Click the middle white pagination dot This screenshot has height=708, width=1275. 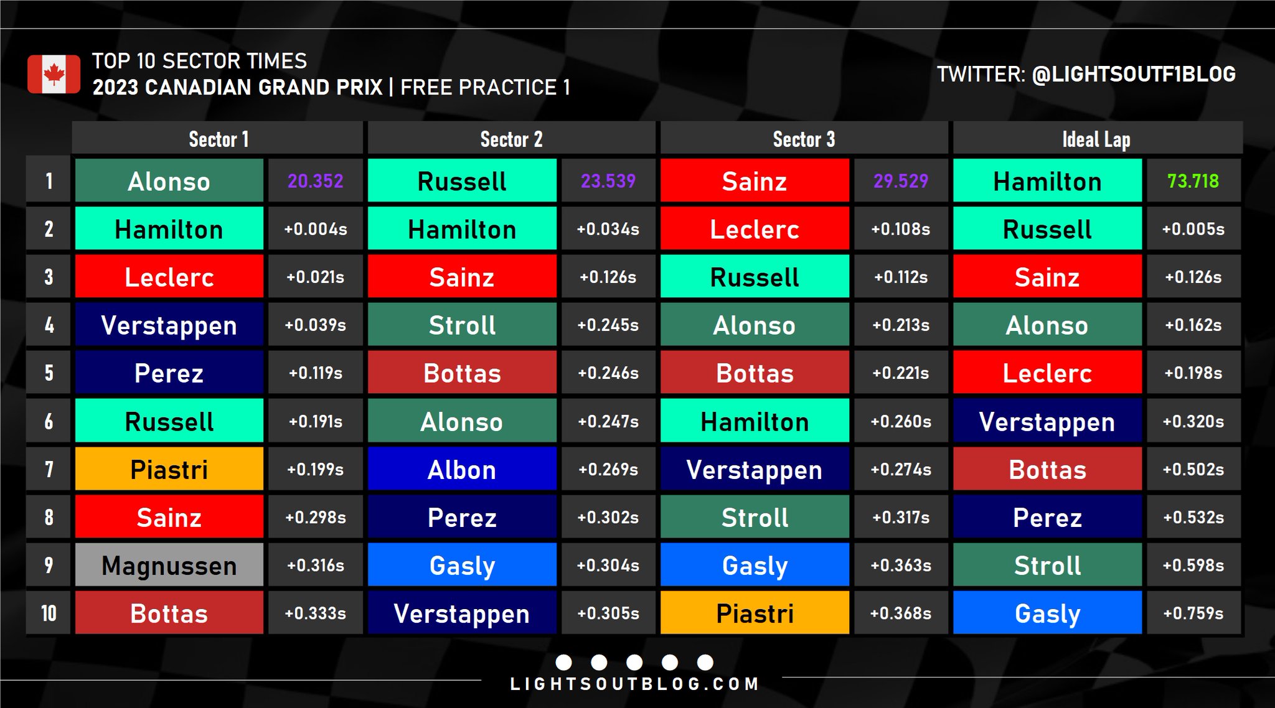634,662
